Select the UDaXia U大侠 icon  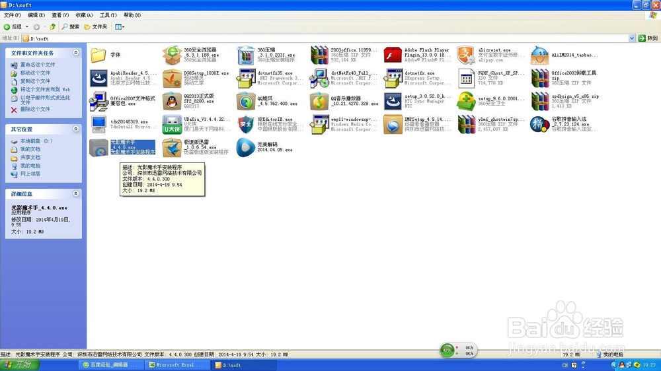tap(172, 125)
